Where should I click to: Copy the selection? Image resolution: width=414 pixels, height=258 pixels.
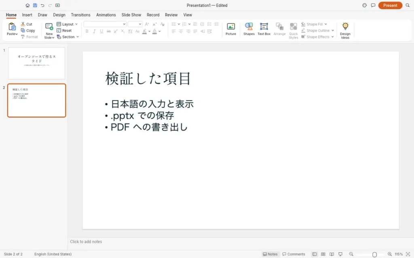[28, 31]
